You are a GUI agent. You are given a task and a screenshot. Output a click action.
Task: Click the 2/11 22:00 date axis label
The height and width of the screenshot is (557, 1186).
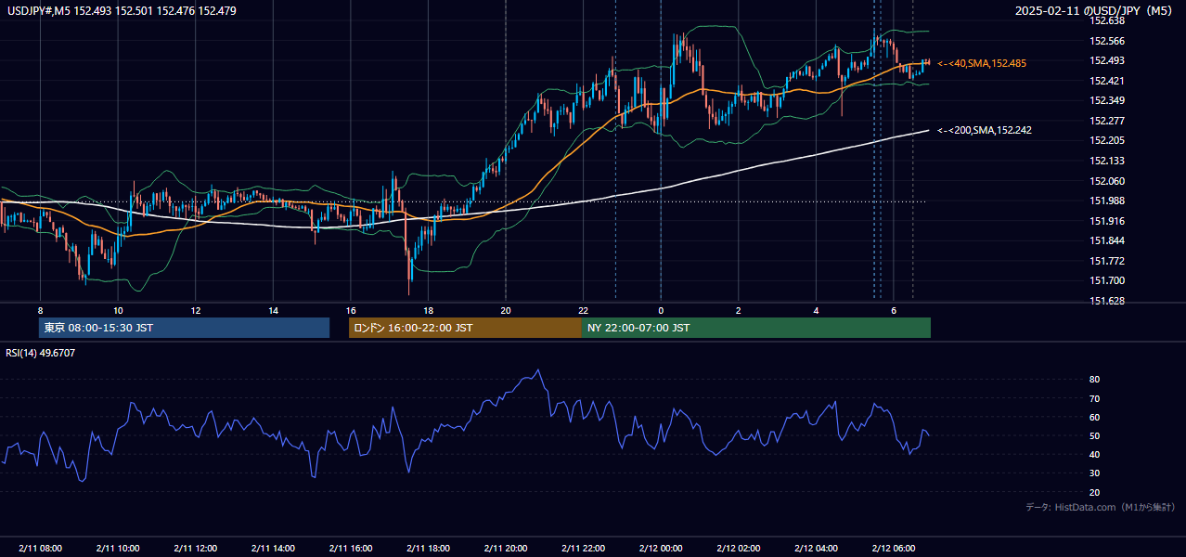583,549
